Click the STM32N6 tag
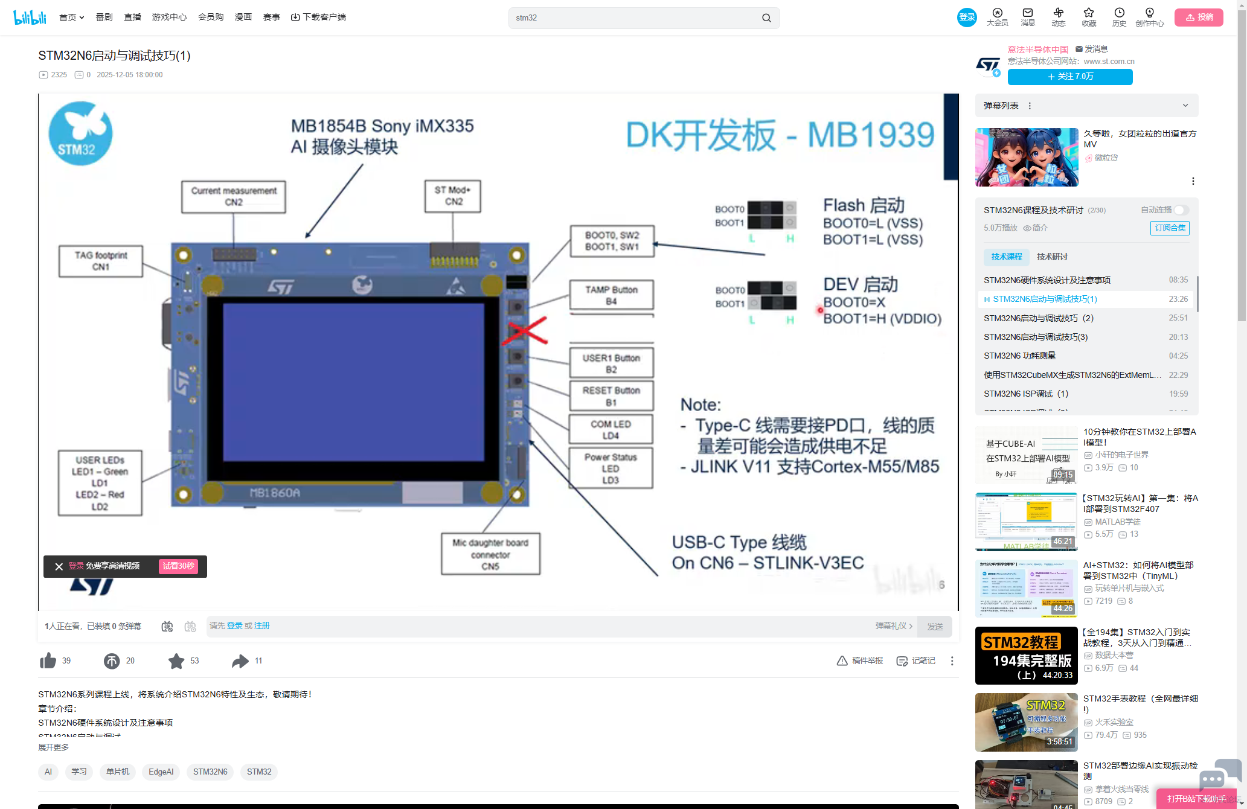This screenshot has width=1247, height=809. point(210,772)
